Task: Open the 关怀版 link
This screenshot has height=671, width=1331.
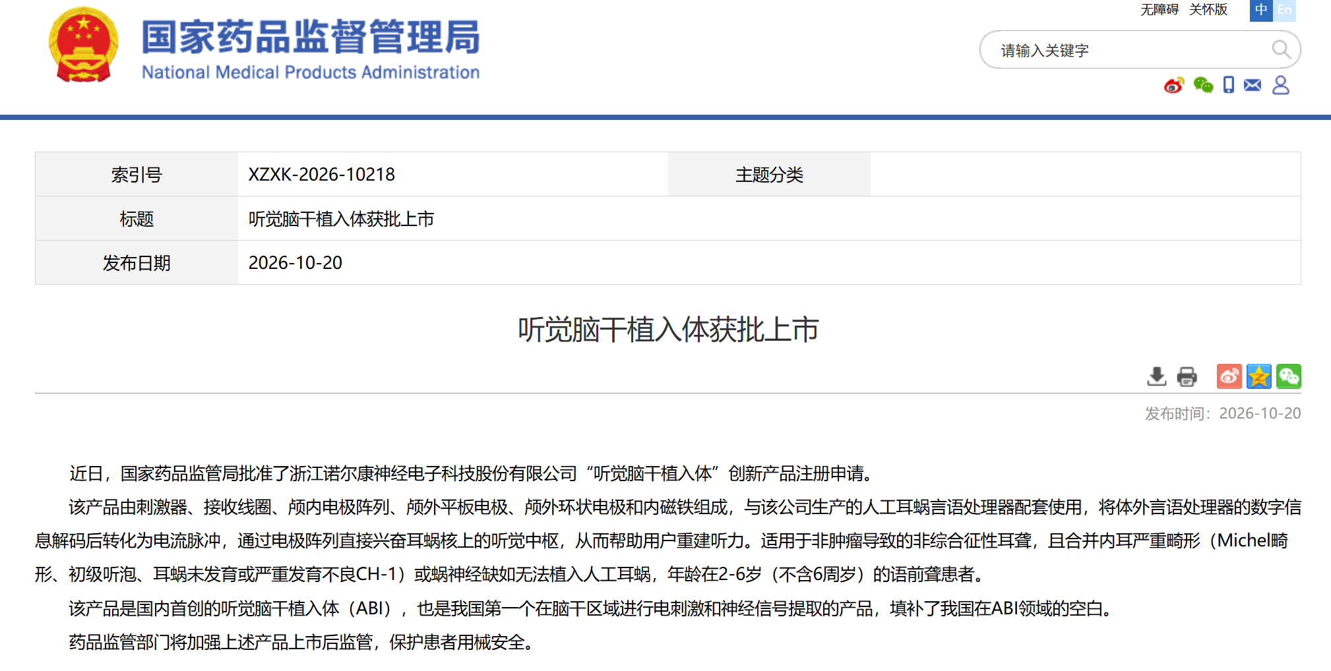Action: 1208,10
